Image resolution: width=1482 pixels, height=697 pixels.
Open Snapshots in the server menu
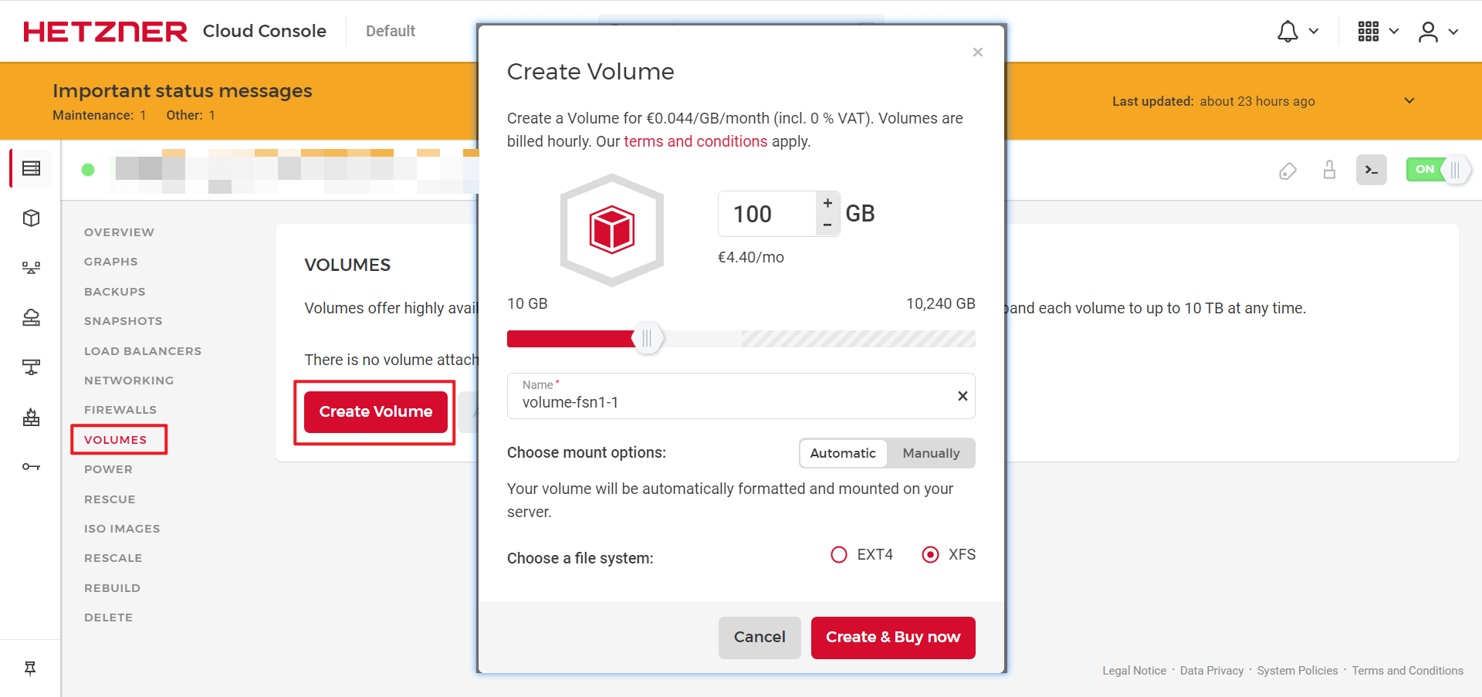(123, 321)
